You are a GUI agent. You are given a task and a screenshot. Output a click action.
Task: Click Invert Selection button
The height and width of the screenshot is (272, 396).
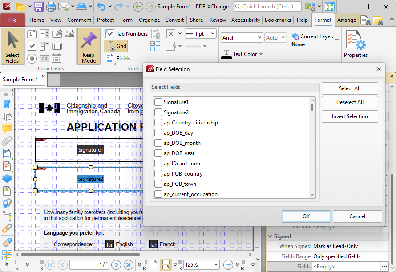pos(350,116)
